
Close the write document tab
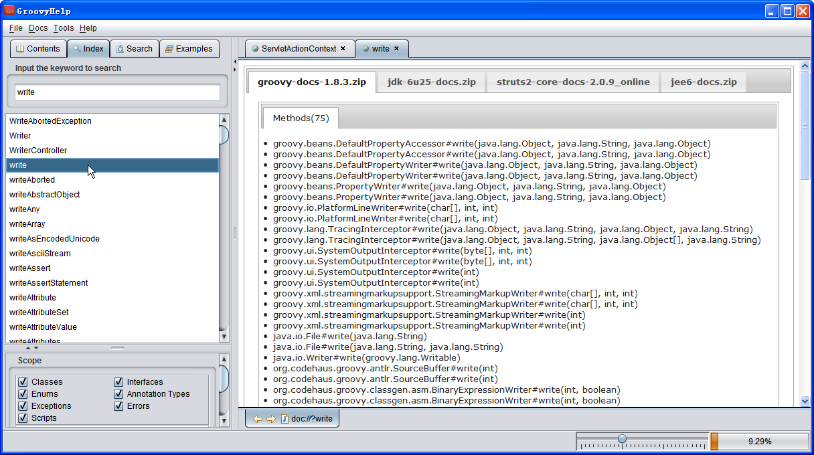point(396,48)
